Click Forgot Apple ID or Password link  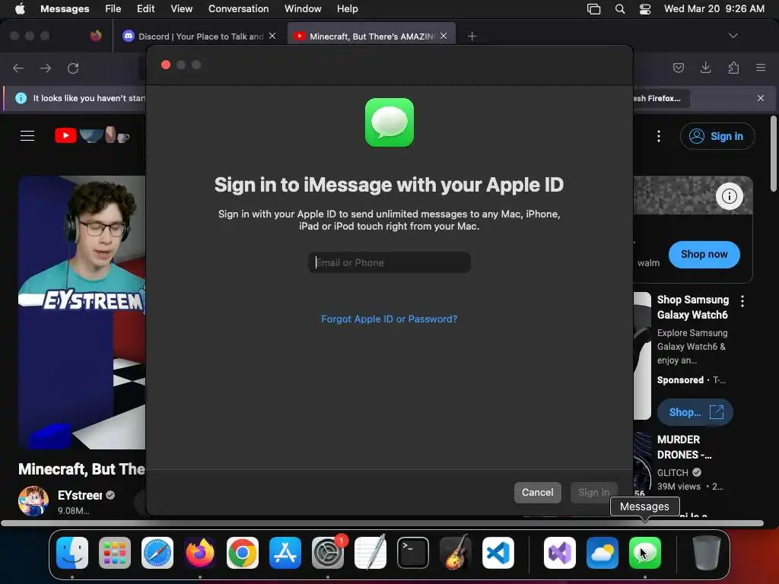[x=389, y=319]
